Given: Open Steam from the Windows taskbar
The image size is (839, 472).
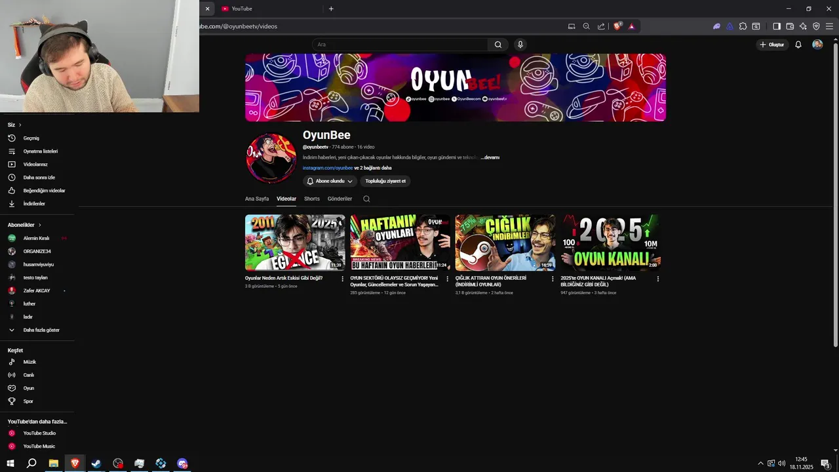Looking at the screenshot, I should (x=96, y=463).
